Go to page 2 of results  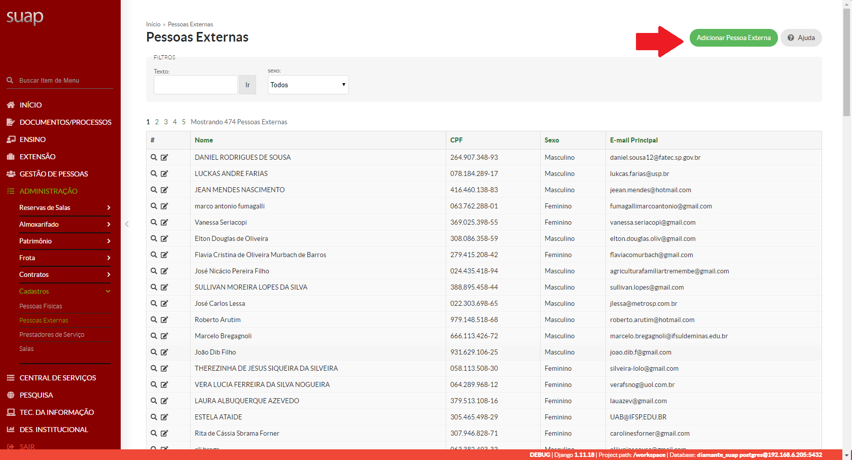pos(157,122)
